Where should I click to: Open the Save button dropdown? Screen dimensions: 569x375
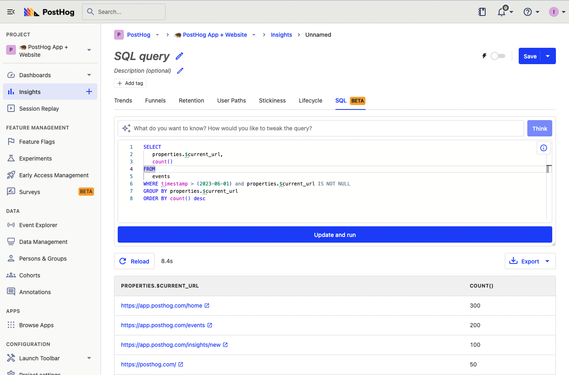pyautogui.click(x=547, y=56)
